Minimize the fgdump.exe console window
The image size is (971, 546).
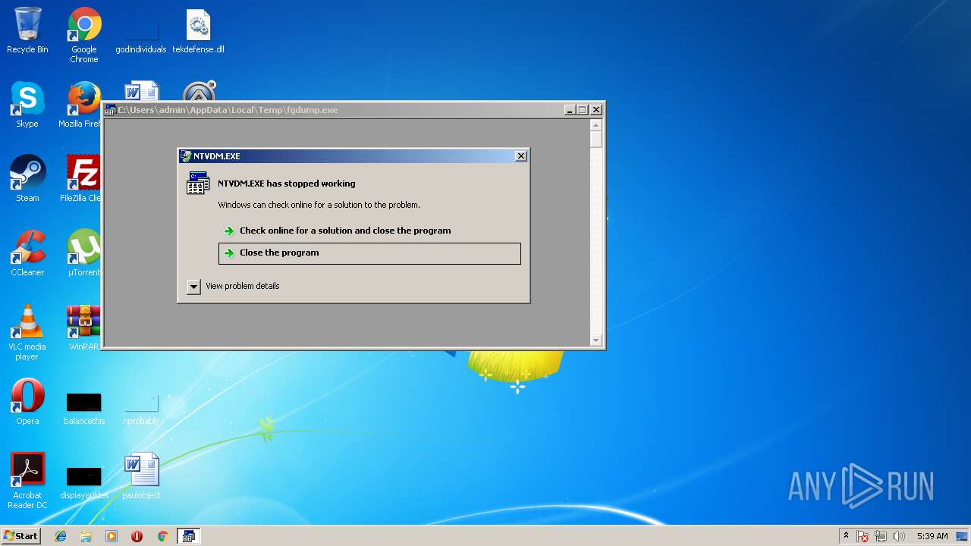click(x=570, y=110)
